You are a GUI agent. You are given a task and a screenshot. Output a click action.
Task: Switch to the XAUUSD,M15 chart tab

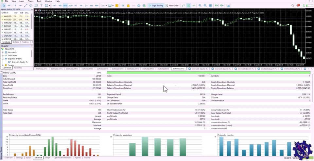pos(41,69)
